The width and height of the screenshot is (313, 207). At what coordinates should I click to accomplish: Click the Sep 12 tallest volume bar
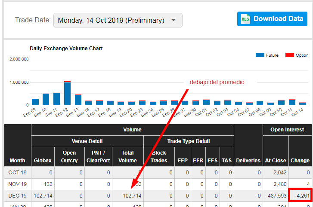click(67, 93)
